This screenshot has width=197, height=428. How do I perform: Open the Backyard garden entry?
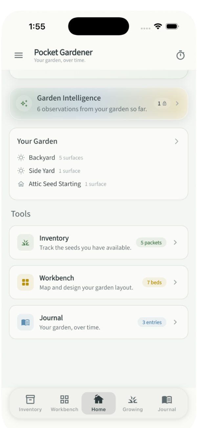pyautogui.click(x=42, y=158)
